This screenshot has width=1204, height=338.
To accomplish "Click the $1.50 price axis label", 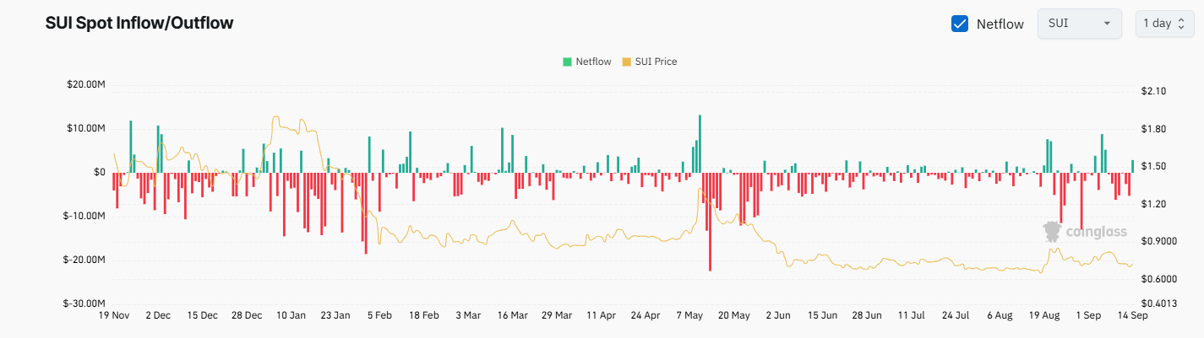I will 1156,166.
